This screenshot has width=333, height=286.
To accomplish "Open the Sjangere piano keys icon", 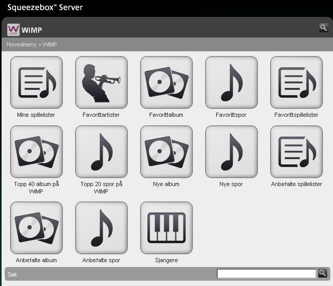I will tap(166, 228).
